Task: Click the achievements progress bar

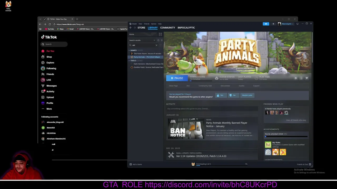Action: 286,136
